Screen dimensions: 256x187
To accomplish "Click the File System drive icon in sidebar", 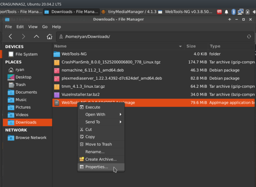I will [x=11, y=54].
